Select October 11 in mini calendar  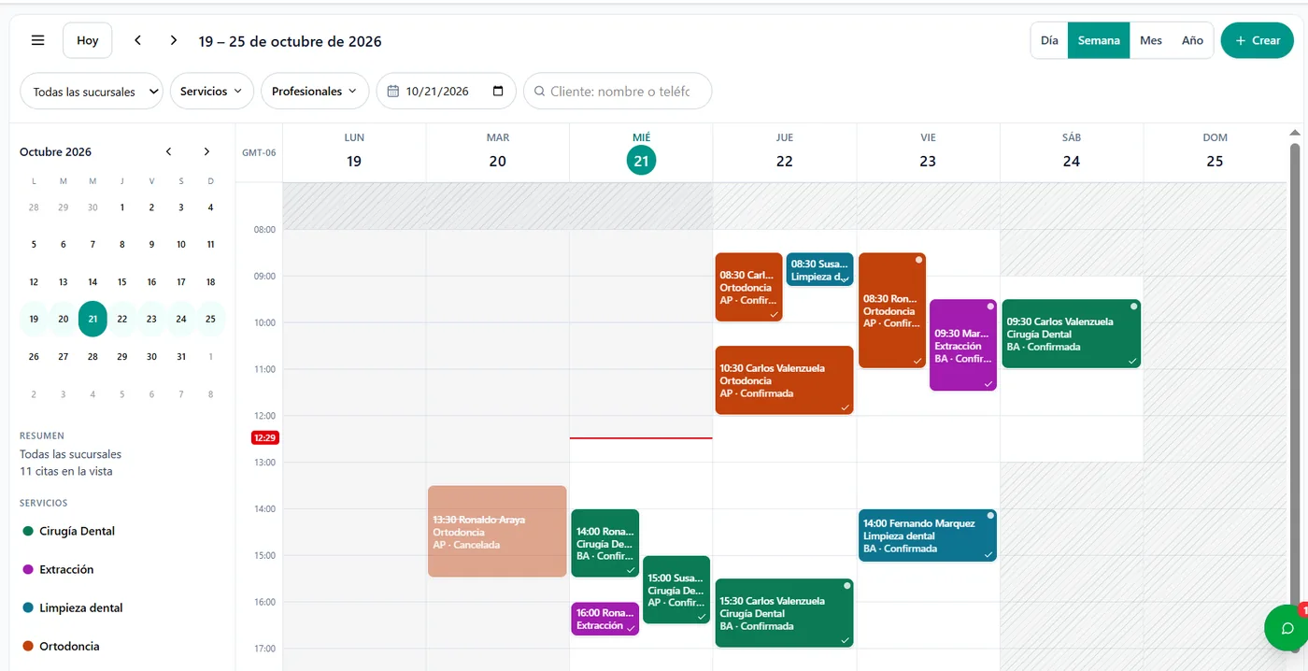click(210, 245)
